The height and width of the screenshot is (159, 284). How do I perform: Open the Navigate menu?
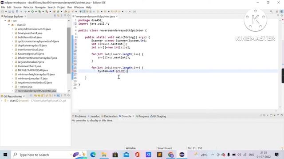pyautogui.click(x=40, y=8)
